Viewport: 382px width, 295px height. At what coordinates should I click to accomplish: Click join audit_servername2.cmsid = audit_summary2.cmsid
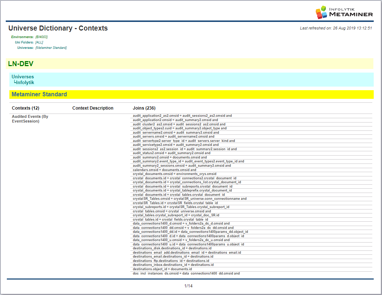tap(176, 133)
